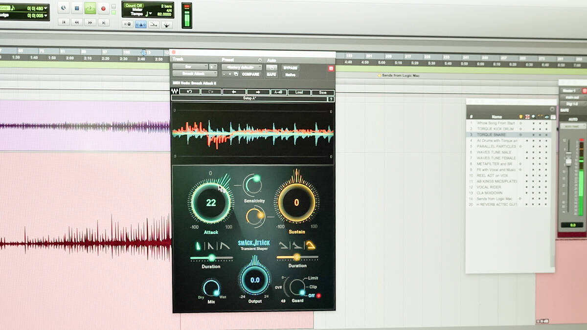Image resolution: width=587 pixels, height=330 pixels.
Task: Click the Stop button in the transport
Action: click(77, 8)
